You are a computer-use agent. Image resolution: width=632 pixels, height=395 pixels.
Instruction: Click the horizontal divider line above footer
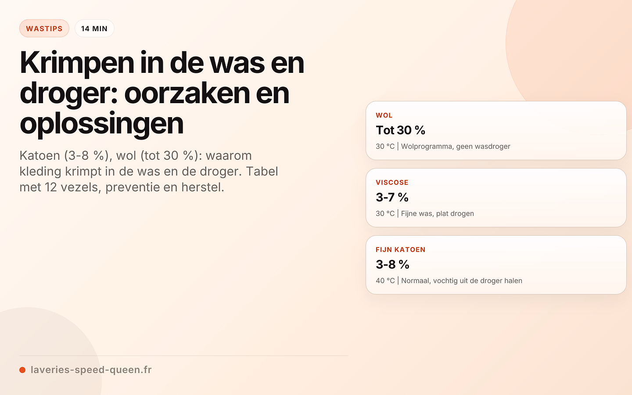point(183,355)
